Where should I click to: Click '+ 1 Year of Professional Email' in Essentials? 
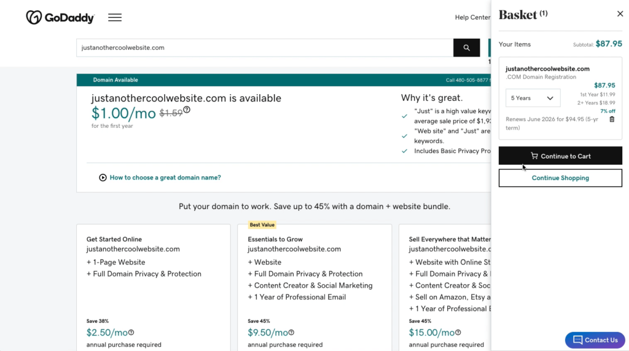(x=297, y=297)
